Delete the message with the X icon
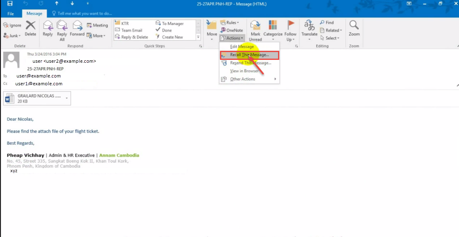This screenshot has height=237, width=459. pyautogui.click(x=30, y=28)
